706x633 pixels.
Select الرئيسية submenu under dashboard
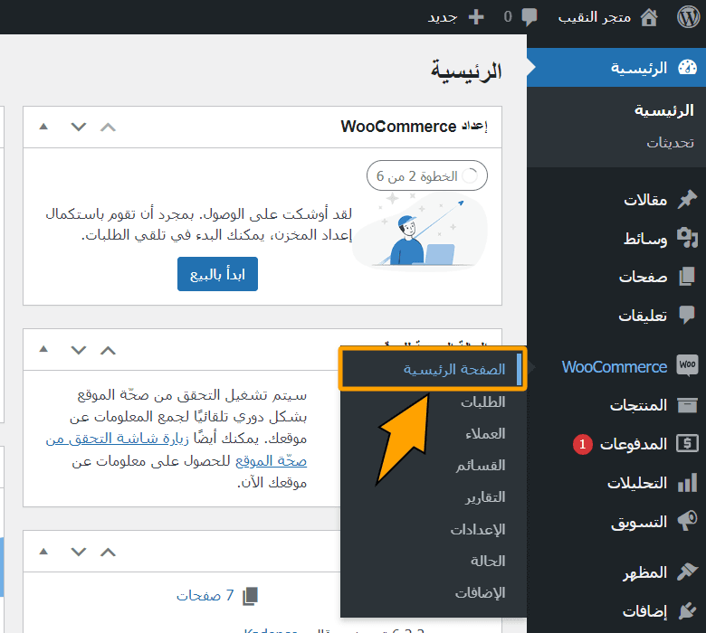click(x=664, y=110)
